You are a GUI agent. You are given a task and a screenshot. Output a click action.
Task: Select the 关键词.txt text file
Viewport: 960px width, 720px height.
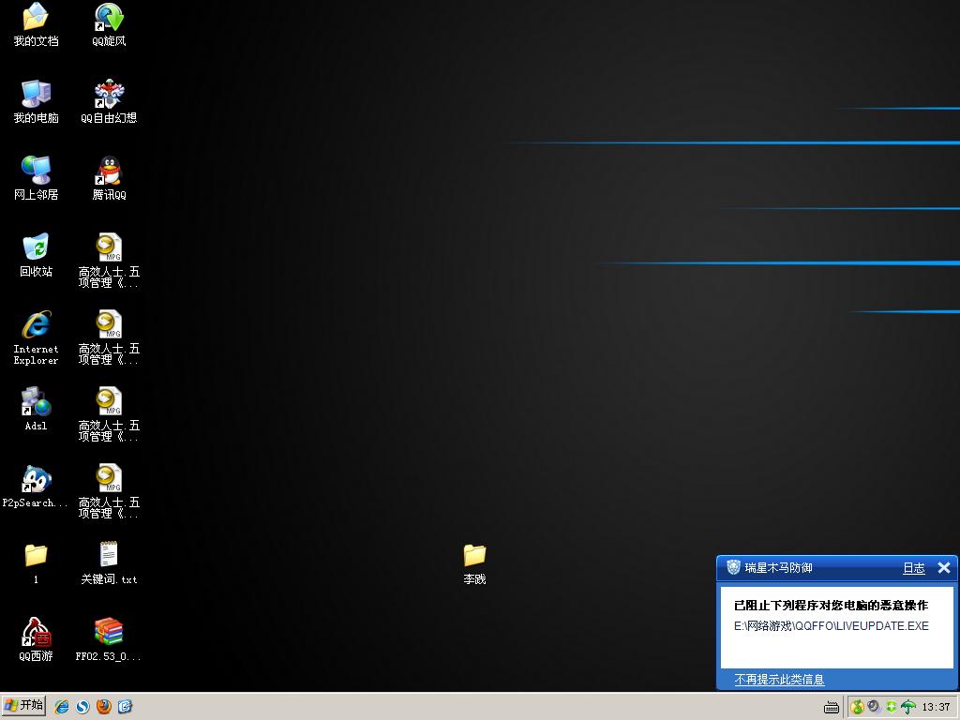point(109,563)
